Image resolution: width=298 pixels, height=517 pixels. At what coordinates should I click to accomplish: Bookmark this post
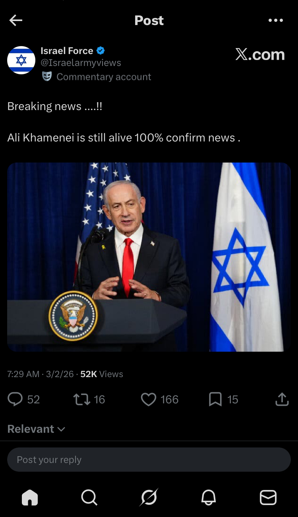click(215, 399)
